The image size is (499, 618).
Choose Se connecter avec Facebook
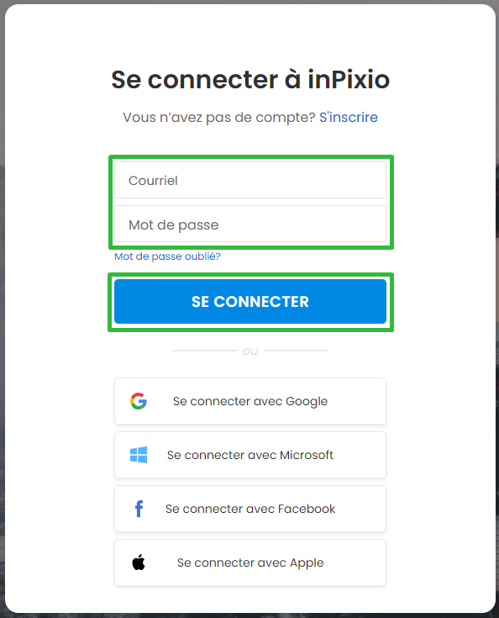[250, 509]
